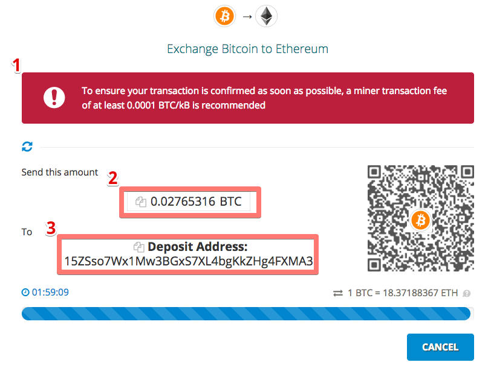Click the Bitcoin logo inside the QR code
The height and width of the screenshot is (371, 488).
[x=420, y=220]
